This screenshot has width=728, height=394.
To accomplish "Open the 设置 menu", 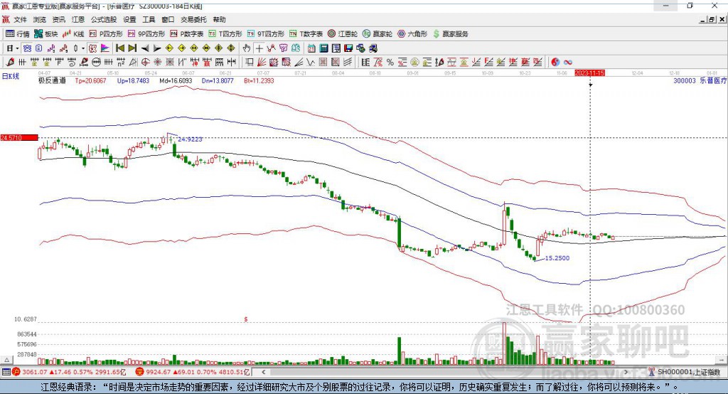I will (129, 19).
